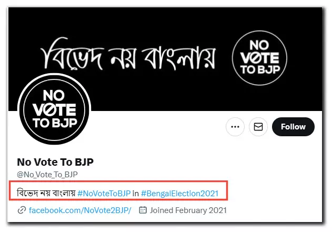Click the Bengali slogan in the header banner
Image resolution: width=332 pixels, height=232 pixels.
[128, 54]
